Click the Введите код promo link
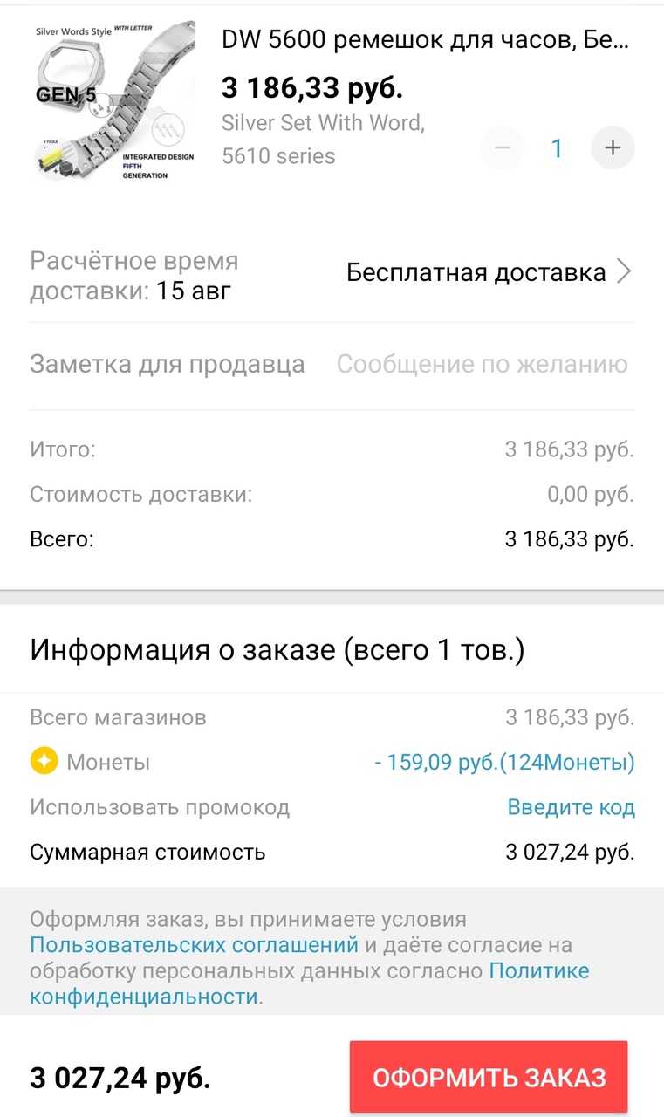The width and height of the screenshot is (664, 1117). click(571, 807)
